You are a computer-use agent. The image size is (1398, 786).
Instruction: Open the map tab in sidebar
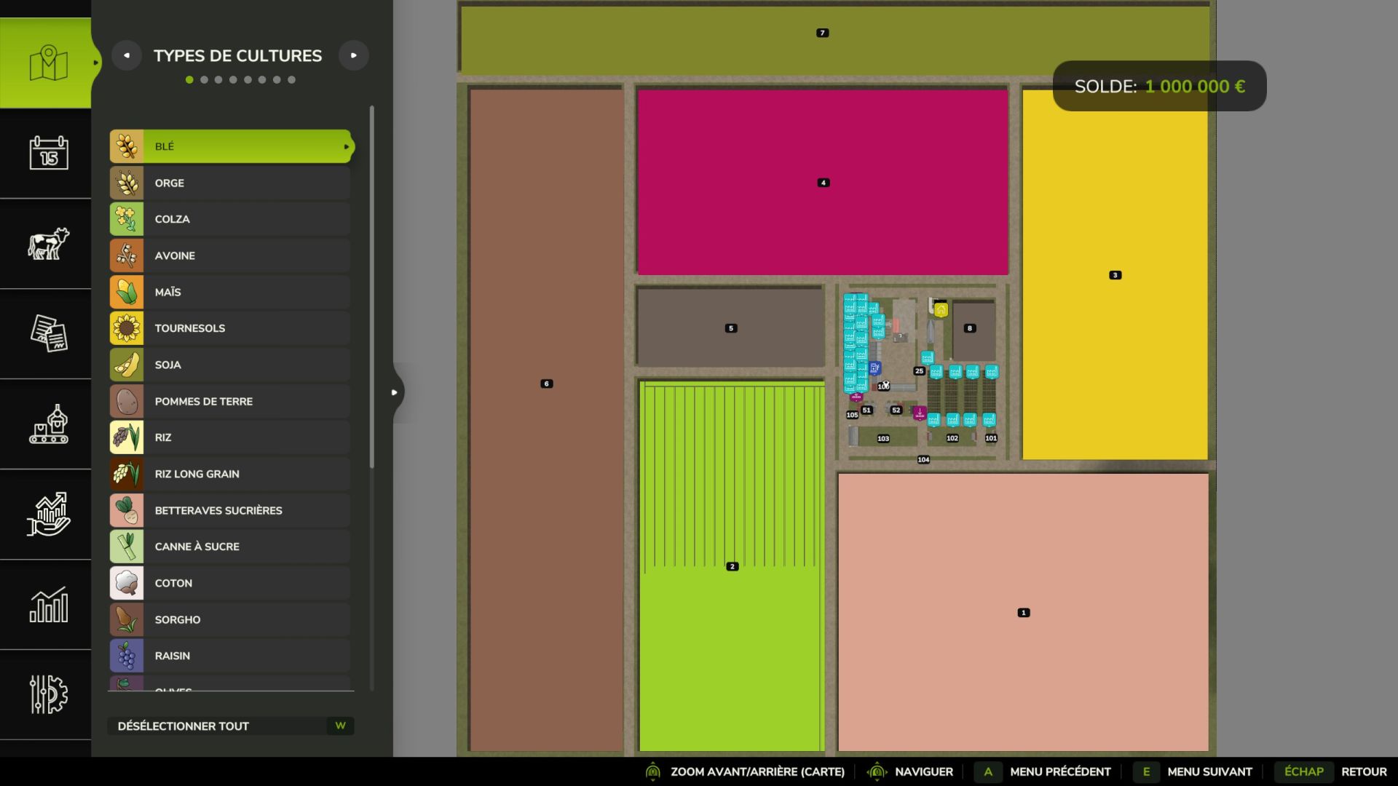click(48, 63)
